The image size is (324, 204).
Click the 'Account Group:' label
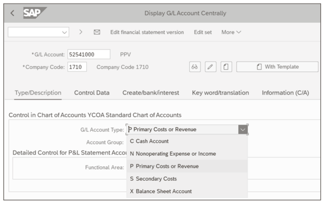coord(105,142)
